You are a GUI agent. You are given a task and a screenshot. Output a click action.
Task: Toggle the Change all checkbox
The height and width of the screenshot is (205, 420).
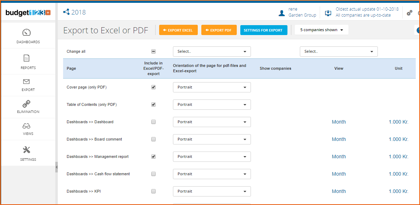coord(153,51)
